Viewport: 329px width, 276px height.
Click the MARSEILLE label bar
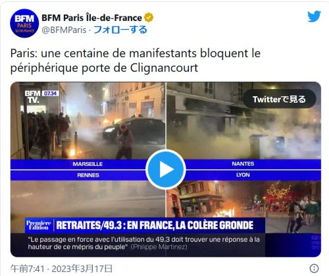[x=78, y=164]
